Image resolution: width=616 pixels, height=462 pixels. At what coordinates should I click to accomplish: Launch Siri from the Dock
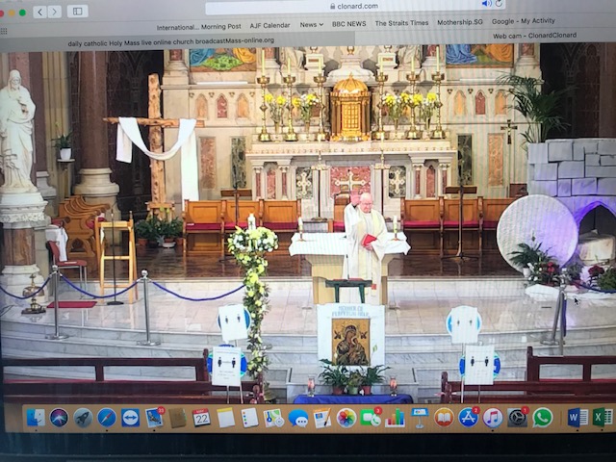pyautogui.click(x=60, y=418)
